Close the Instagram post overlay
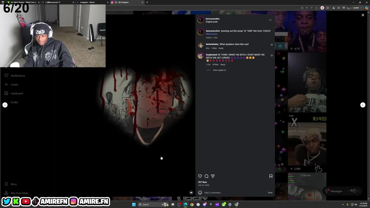The height and width of the screenshot is (208, 370). [x=363, y=15]
